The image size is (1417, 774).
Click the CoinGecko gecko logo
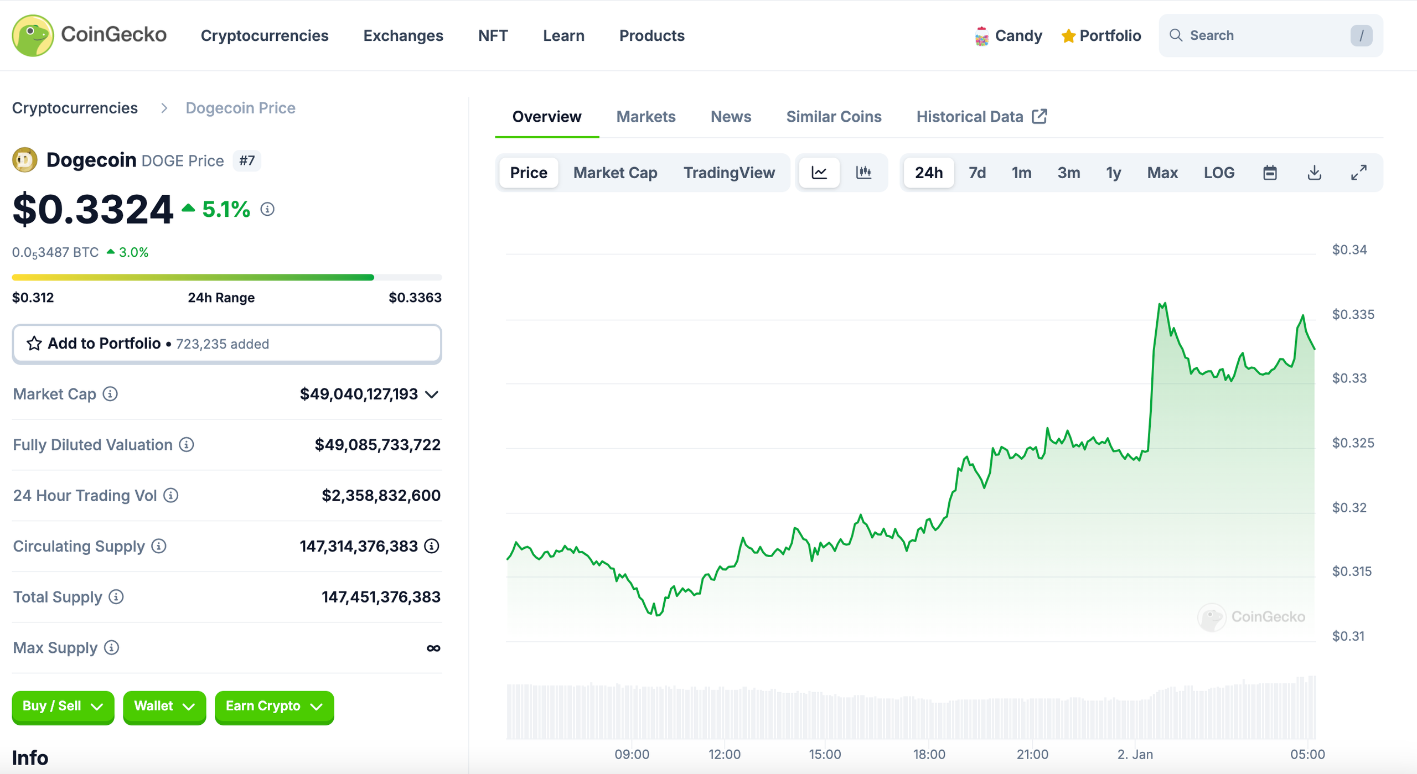pyautogui.click(x=33, y=35)
